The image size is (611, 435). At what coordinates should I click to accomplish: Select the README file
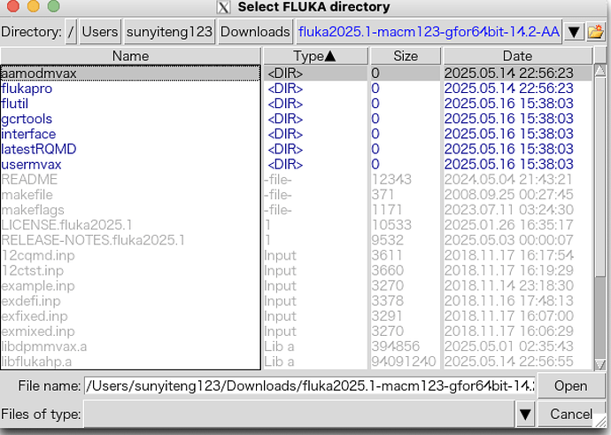(29, 180)
